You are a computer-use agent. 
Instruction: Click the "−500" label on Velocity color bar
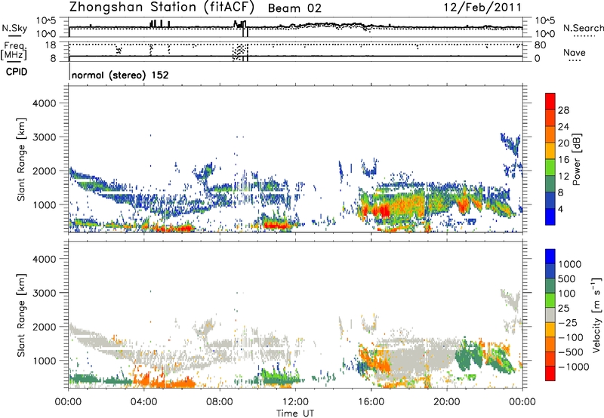pyautogui.click(x=571, y=352)
